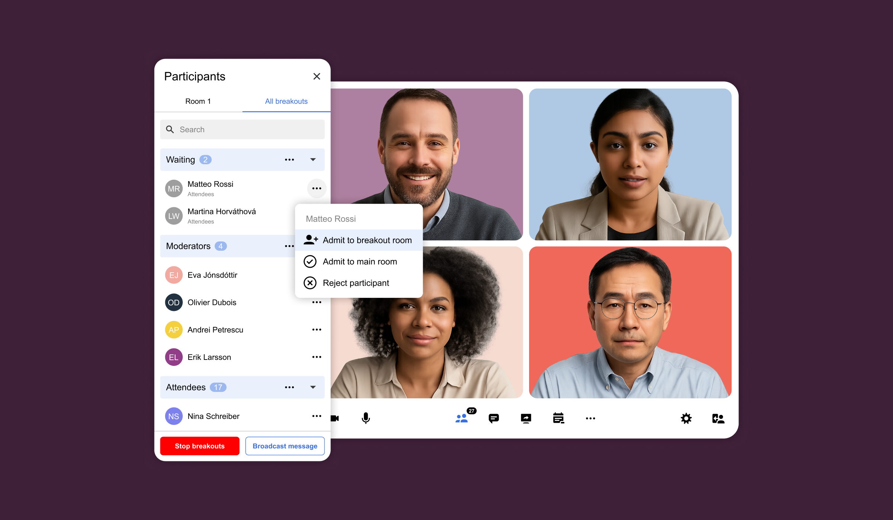
Task: Switch to the Room 1 tab
Action: [x=198, y=101]
